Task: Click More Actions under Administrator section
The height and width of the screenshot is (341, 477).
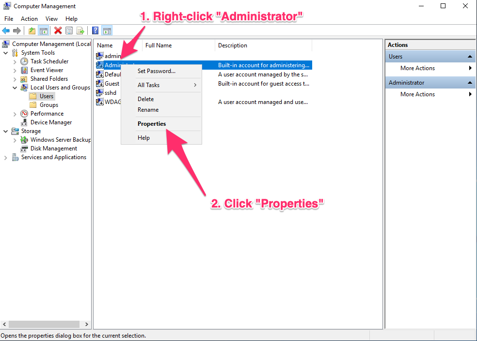Action: (x=417, y=94)
